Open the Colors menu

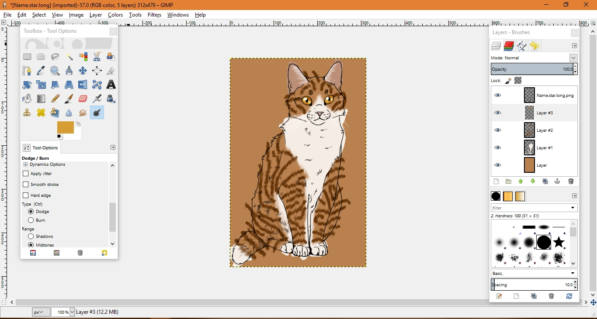[115, 15]
